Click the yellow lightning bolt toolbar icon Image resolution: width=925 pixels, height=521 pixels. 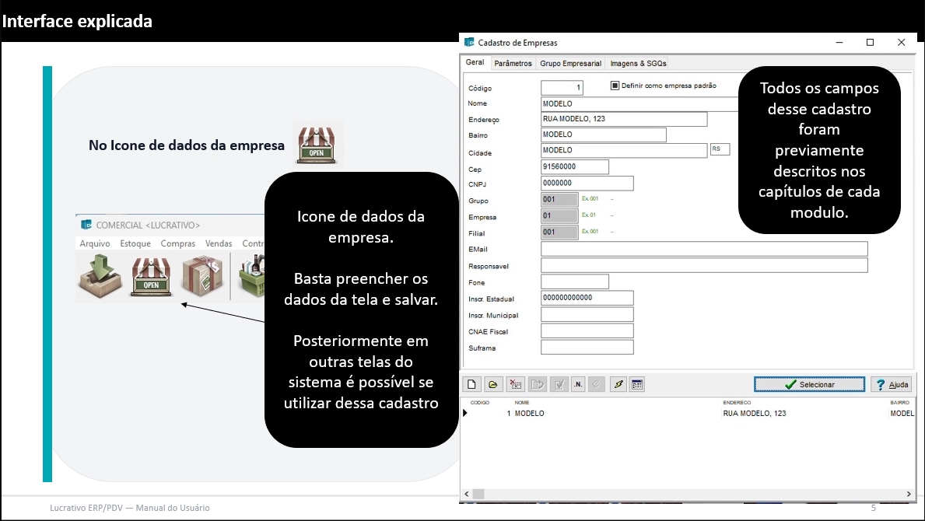pyautogui.click(x=618, y=384)
